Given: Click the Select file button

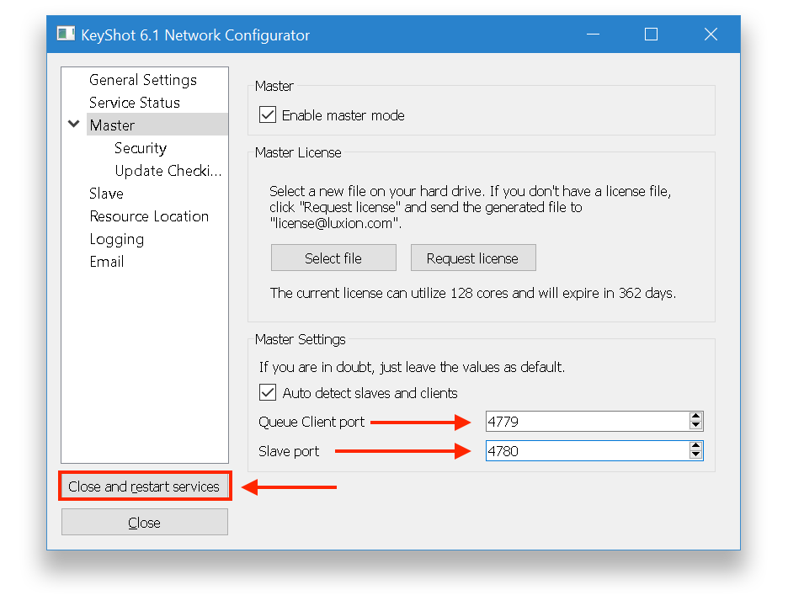Looking at the screenshot, I should point(333,257).
